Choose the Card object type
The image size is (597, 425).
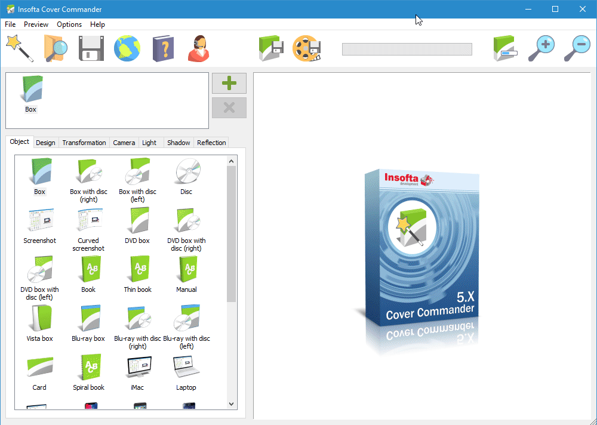(x=39, y=373)
